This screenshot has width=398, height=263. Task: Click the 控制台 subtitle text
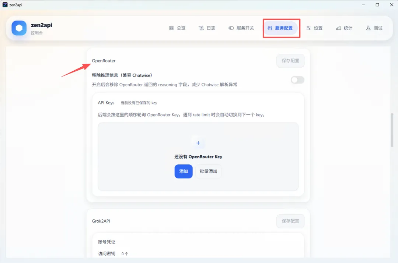click(x=37, y=33)
